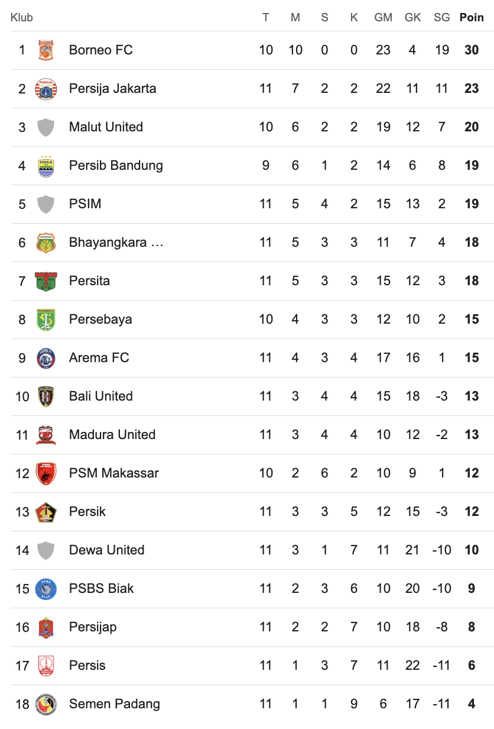This screenshot has height=729, width=494.
Task: Open the Dewa United team page
Action: click(x=106, y=550)
